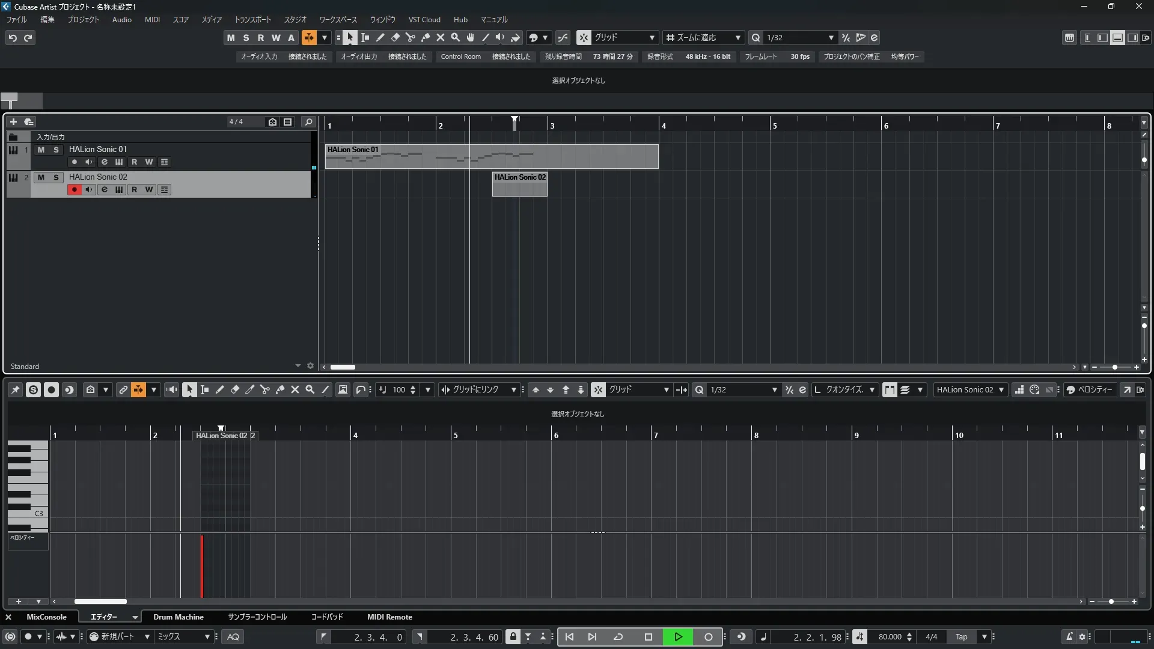Click the add track plus button
The image size is (1154, 649).
13,121
